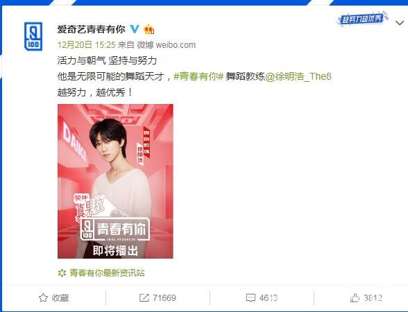Enlarge the 青春有你 poster image
This screenshot has height=312, width=408.
[x=115, y=181]
